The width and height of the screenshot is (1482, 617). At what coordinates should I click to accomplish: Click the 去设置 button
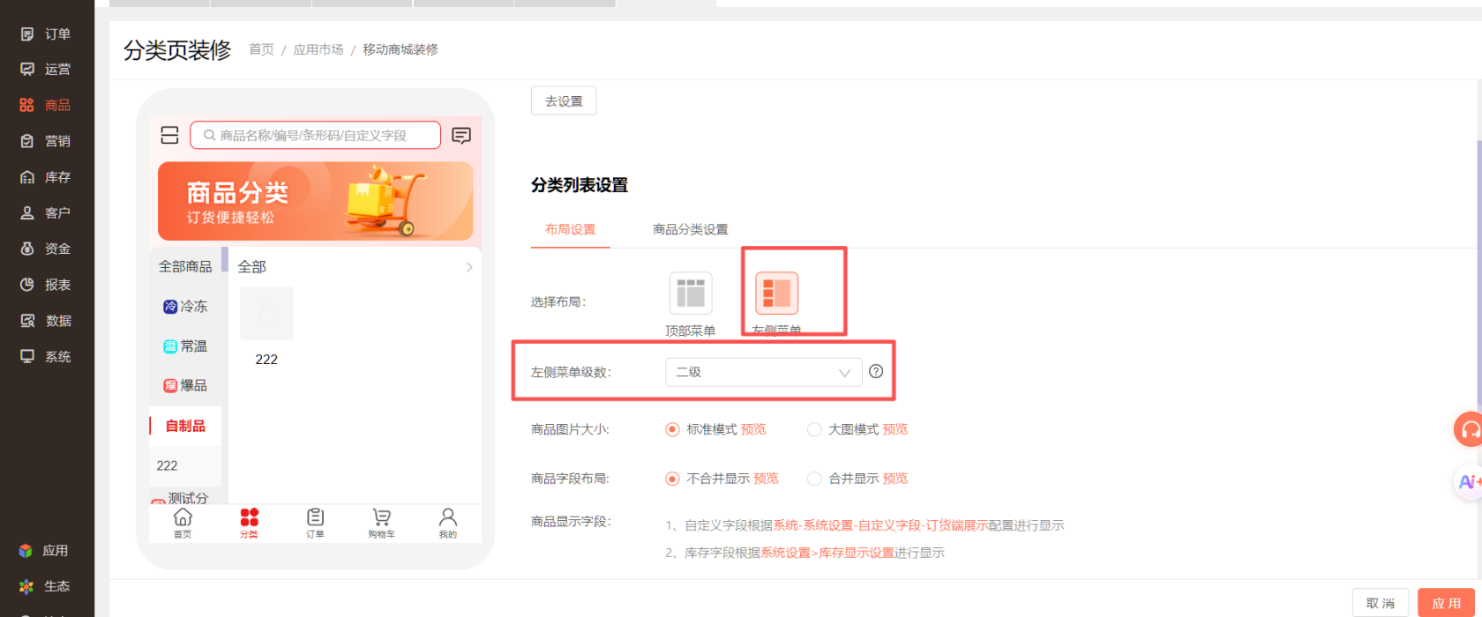[x=564, y=100]
